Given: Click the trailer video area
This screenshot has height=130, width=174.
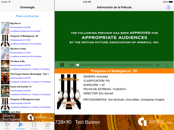Looking at the screenshot, I should pyautogui.click(x=114, y=36).
